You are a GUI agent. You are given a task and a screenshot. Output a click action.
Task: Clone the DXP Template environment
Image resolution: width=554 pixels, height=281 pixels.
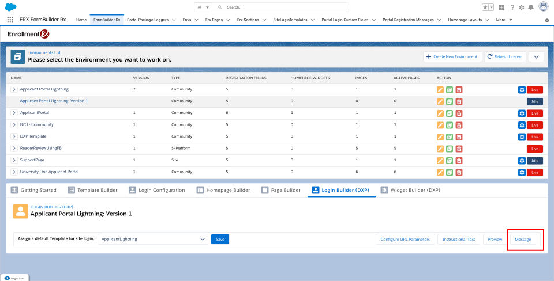coord(450,136)
